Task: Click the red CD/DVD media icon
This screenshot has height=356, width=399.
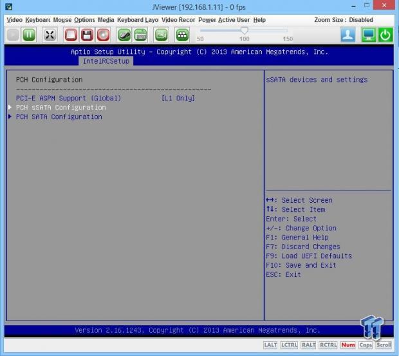Action: point(103,35)
